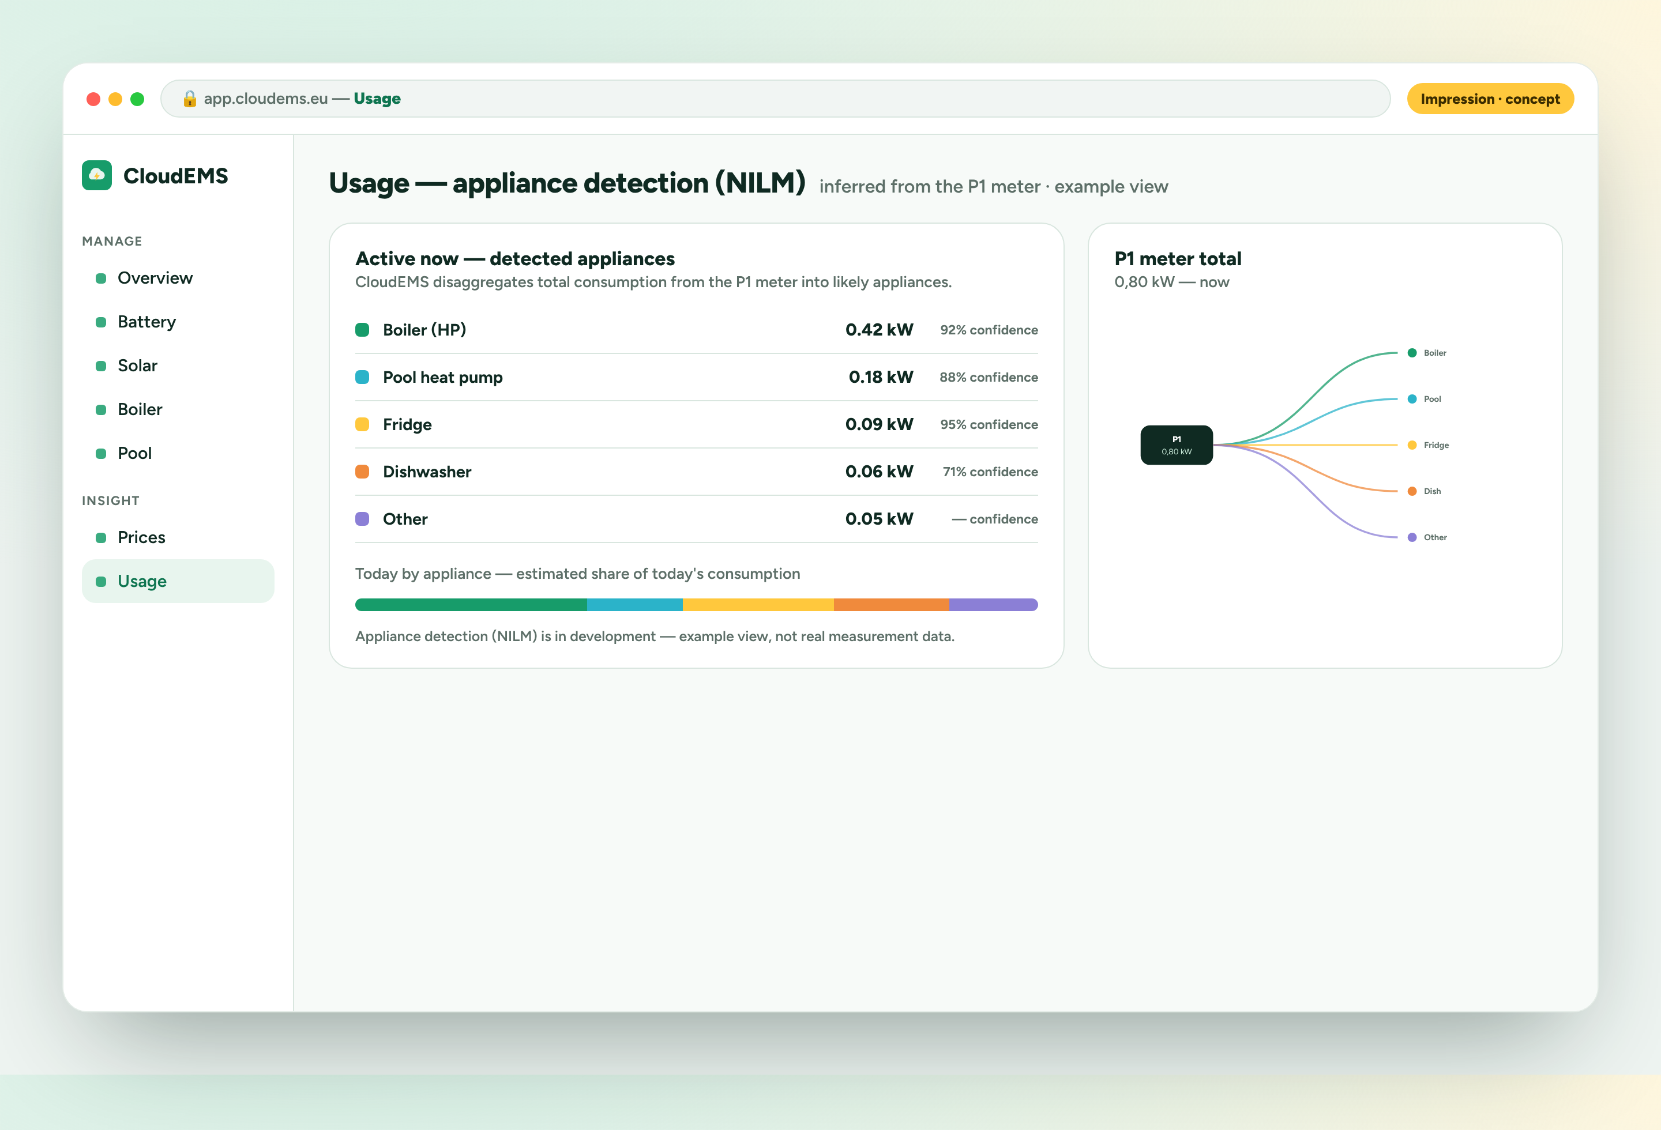The width and height of the screenshot is (1661, 1130).
Task: Click the purple segment of today's share bar
Action: [994, 605]
